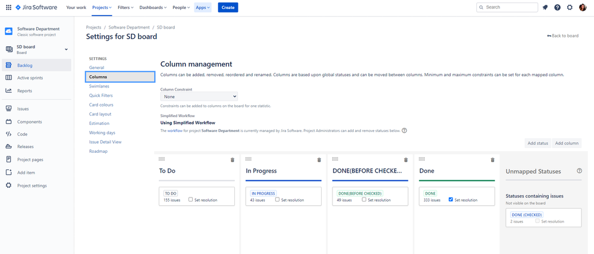The image size is (594, 254).
Task: Click the IN PROGRESS status lozenge
Action: (263, 193)
